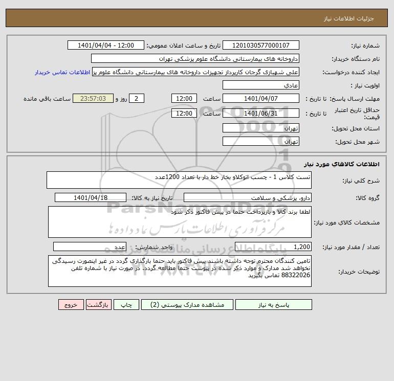This screenshot has width=394, height=381.
Task: Click the پاسخ به نیاز button
Action: [274, 305]
